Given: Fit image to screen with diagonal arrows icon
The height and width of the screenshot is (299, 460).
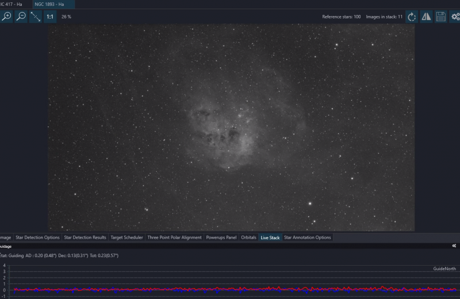Looking at the screenshot, I should click(x=36, y=17).
